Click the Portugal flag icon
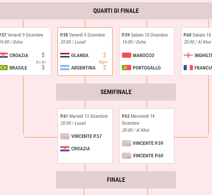The height and width of the screenshot is (195, 212). click(x=127, y=68)
